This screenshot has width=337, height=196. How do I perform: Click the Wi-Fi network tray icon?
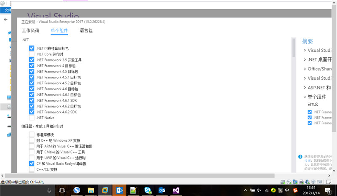tap(267, 190)
